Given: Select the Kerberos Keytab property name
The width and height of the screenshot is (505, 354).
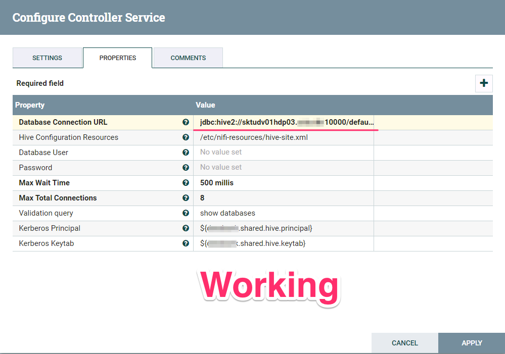Looking at the screenshot, I should coord(47,243).
